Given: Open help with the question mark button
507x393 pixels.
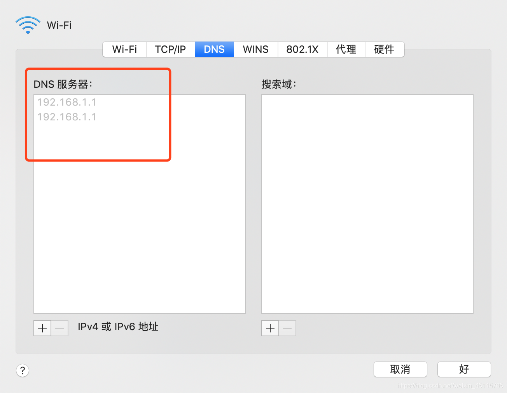Looking at the screenshot, I should coord(23,370).
